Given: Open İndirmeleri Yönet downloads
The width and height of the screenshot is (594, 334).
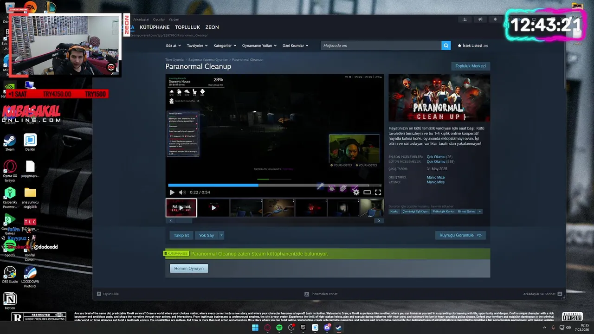Looking at the screenshot, I should point(321,294).
